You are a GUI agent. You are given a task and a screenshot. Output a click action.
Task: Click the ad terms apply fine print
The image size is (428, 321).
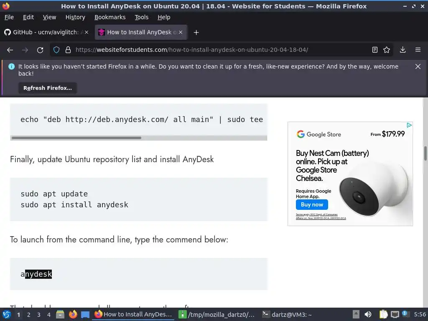321,216
